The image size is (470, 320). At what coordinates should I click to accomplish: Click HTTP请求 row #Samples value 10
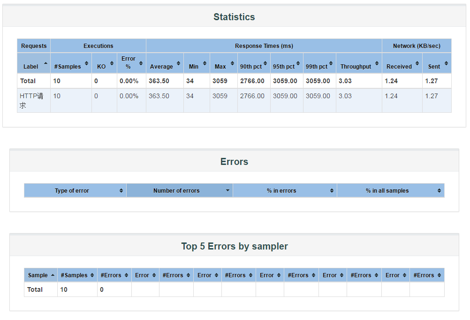[x=57, y=96]
